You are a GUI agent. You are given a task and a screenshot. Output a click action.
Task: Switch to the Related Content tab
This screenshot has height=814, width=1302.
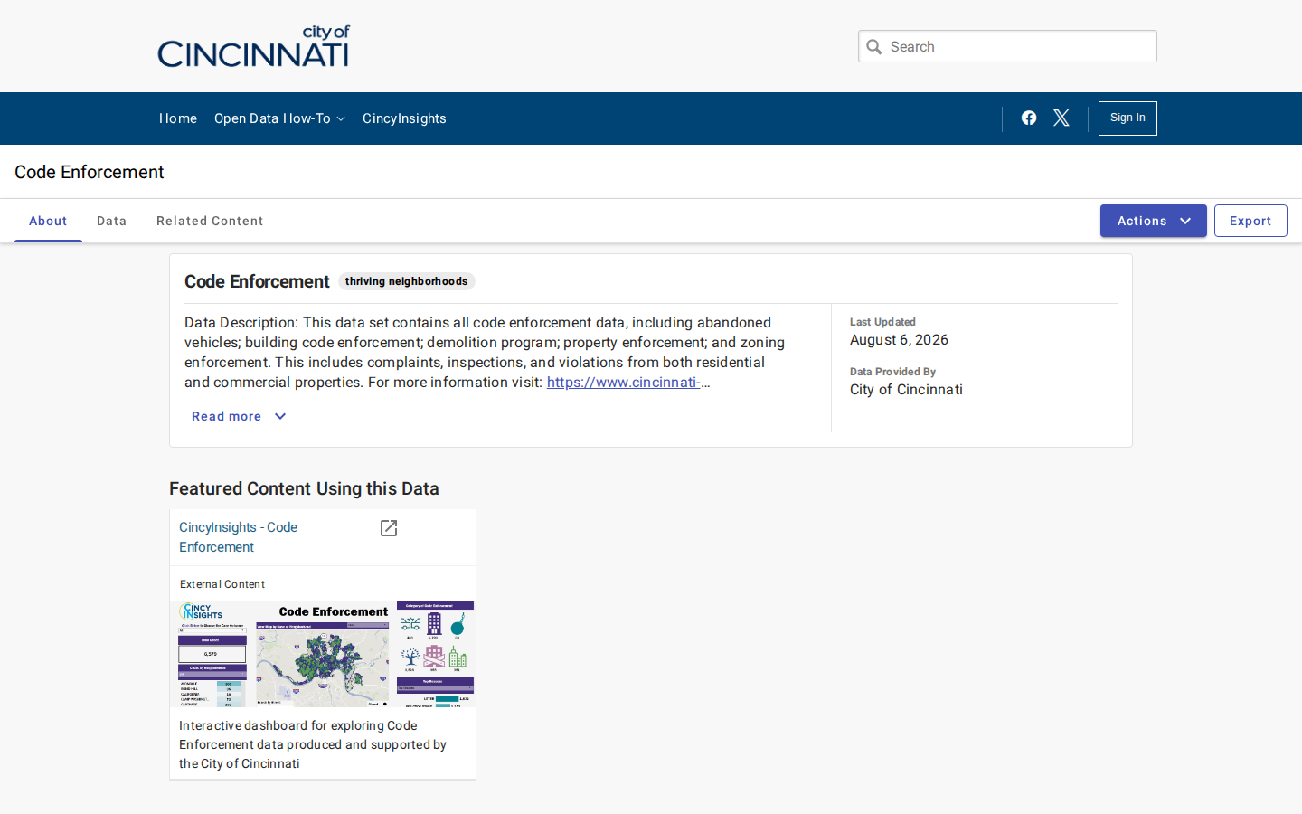[210, 221]
